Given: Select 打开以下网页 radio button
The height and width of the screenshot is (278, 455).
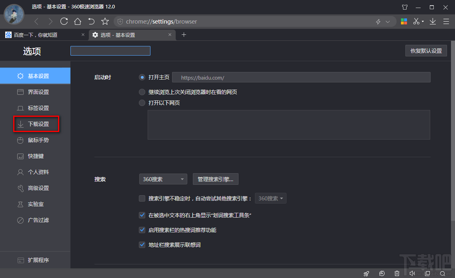Looking at the screenshot, I should point(142,102).
